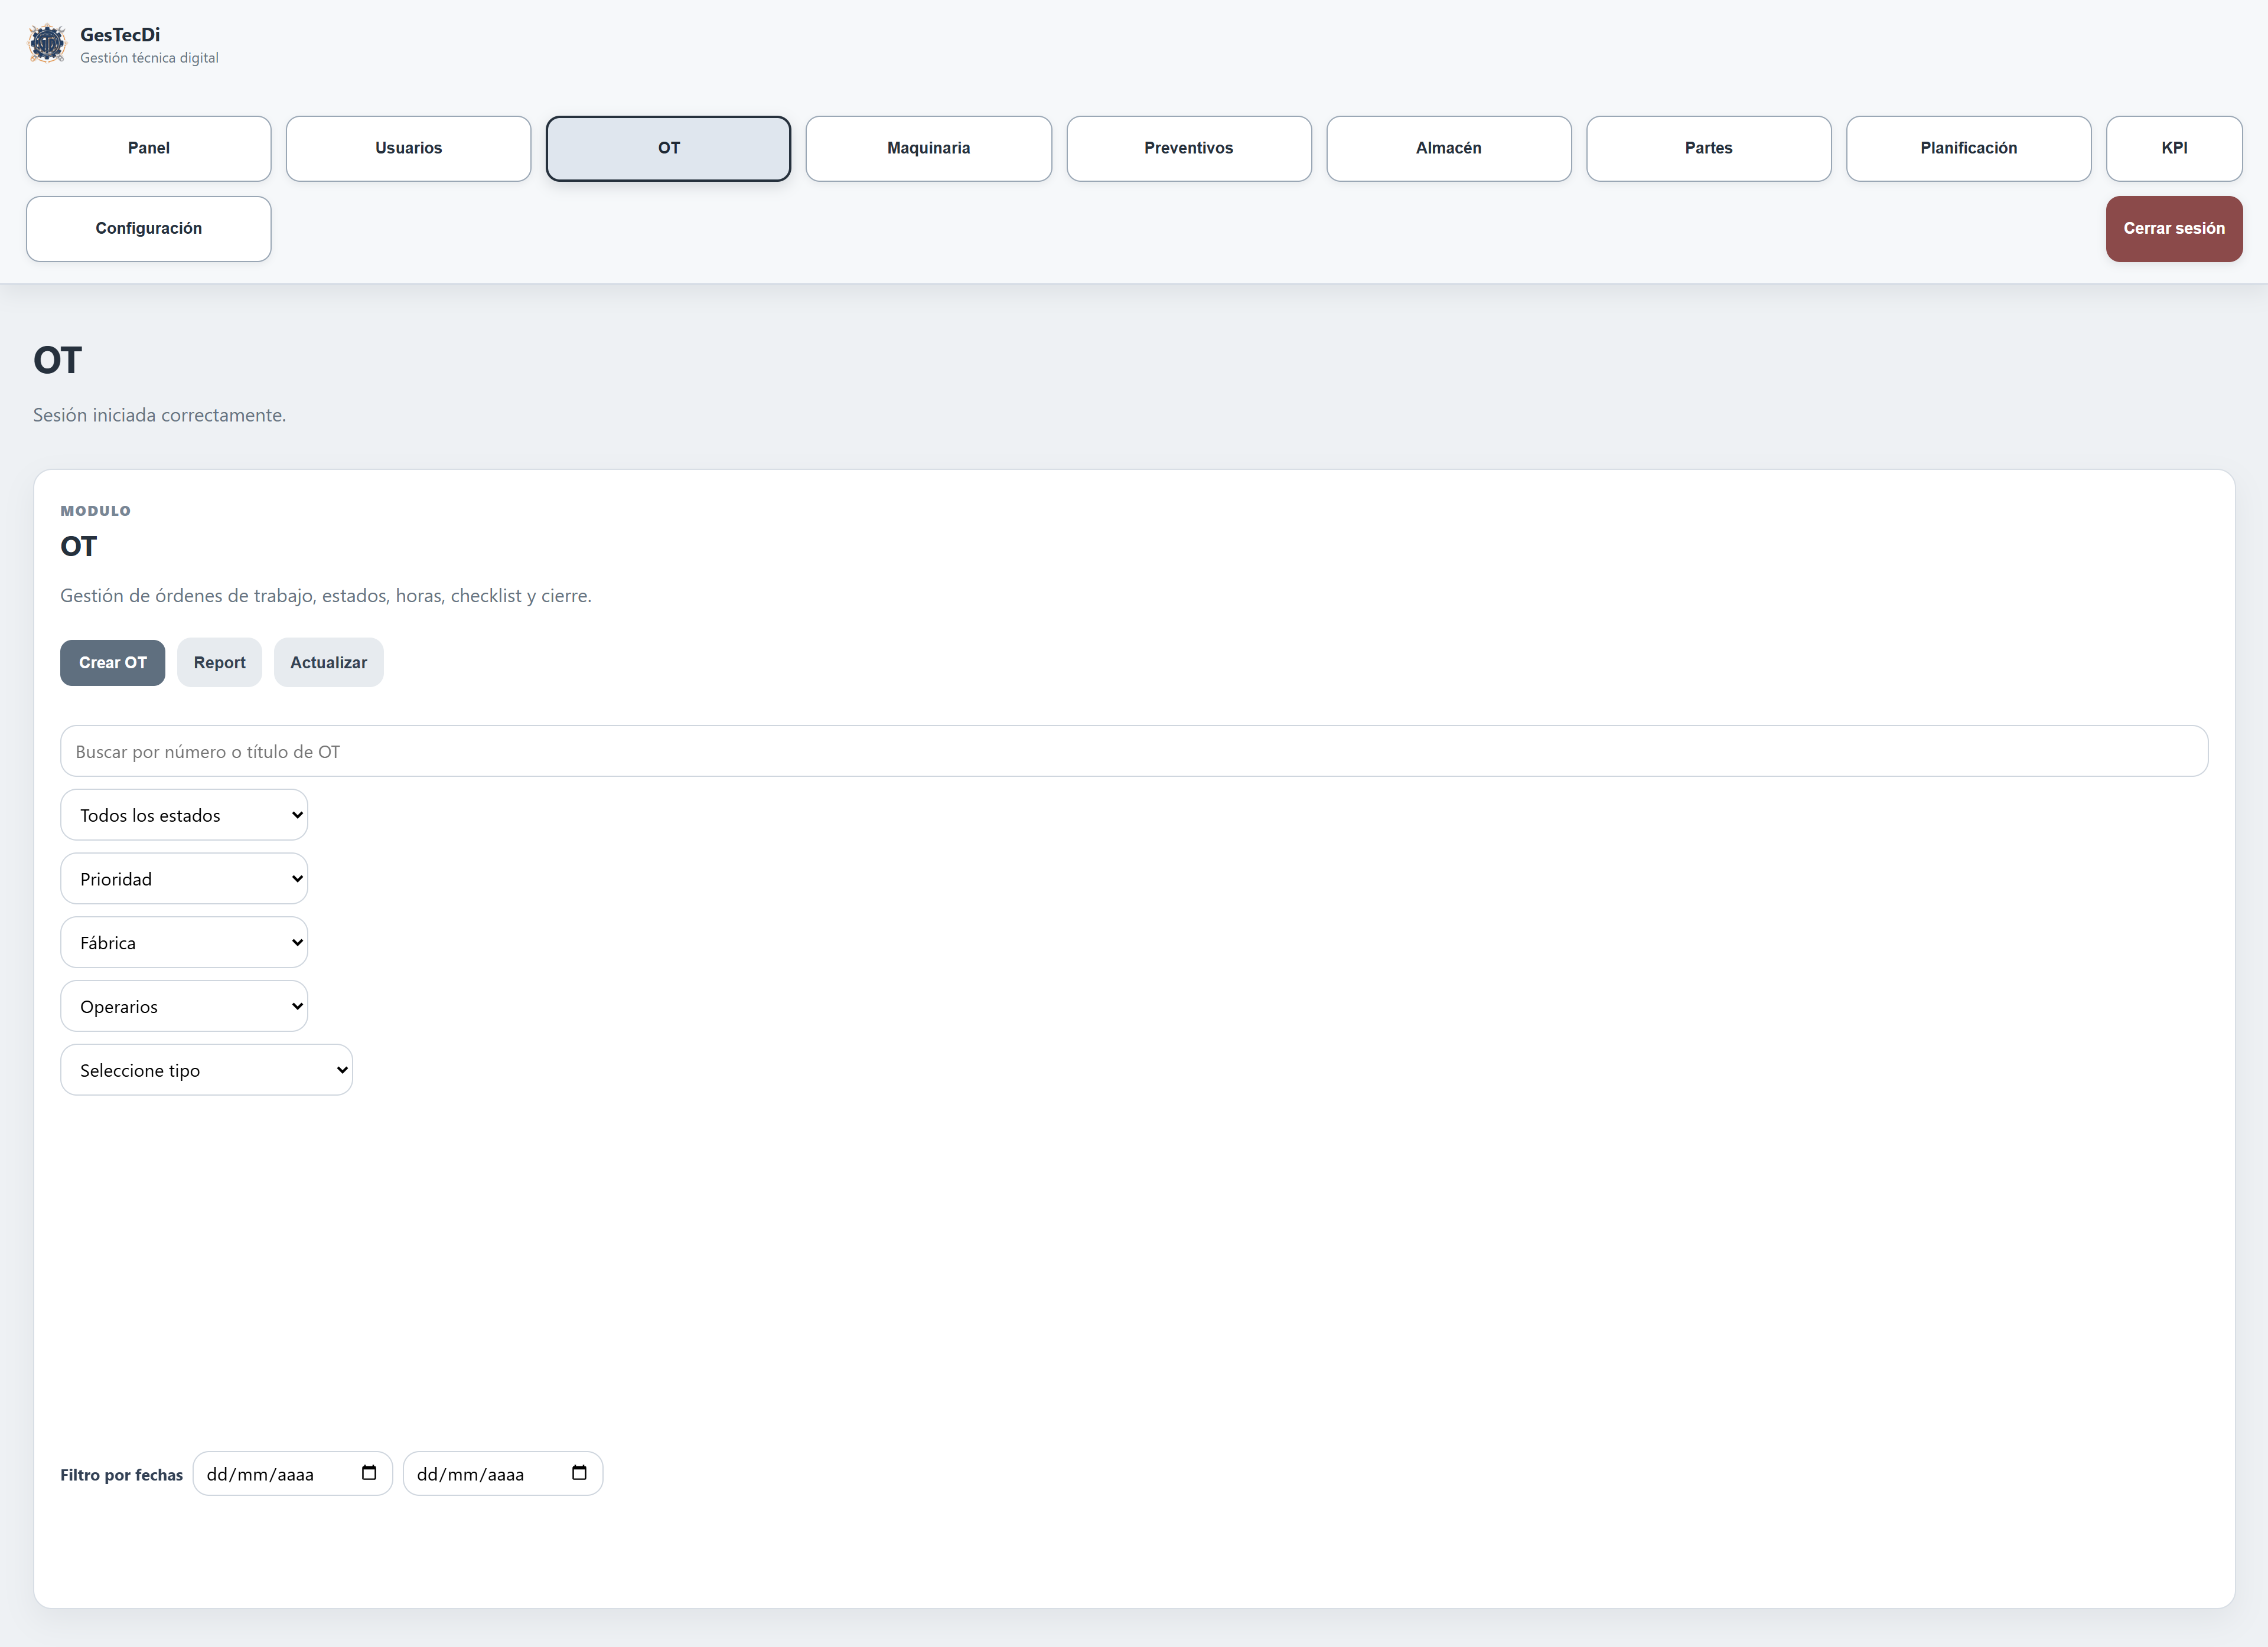2268x1647 pixels.
Task: Click the second dd/mm/aaaa date input
Action: pos(502,1474)
